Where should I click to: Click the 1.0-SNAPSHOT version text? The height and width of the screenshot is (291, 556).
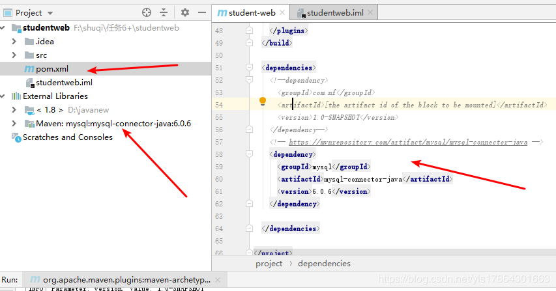336,117
